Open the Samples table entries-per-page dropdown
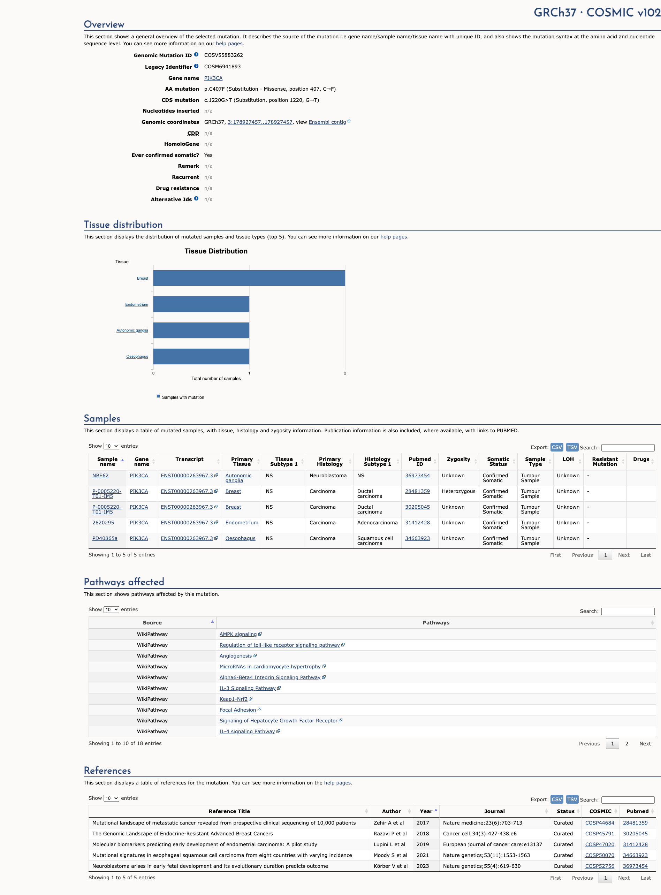Image resolution: width=661 pixels, height=895 pixels. pos(111,446)
